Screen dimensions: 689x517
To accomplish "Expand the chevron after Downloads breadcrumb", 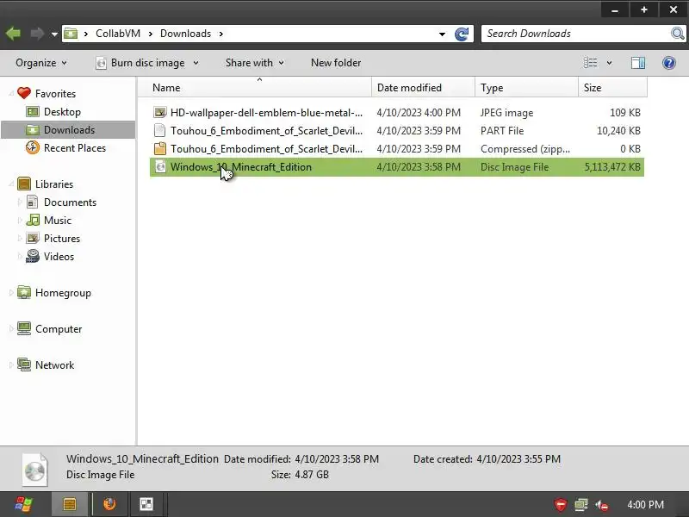I will (x=221, y=34).
